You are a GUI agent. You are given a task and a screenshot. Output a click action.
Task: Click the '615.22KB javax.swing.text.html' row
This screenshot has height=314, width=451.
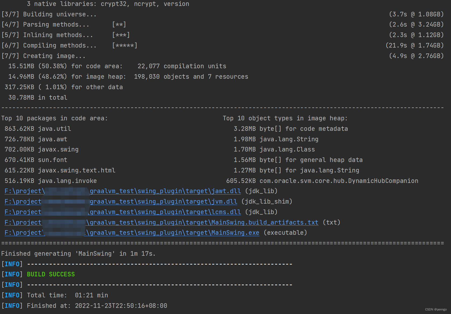(60, 170)
